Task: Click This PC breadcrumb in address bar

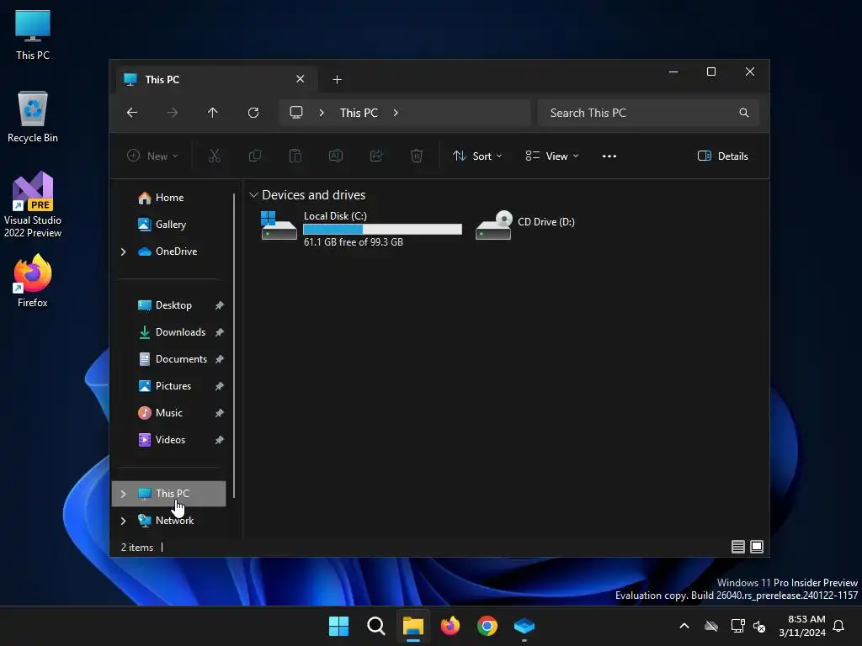Action: click(359, 113)
